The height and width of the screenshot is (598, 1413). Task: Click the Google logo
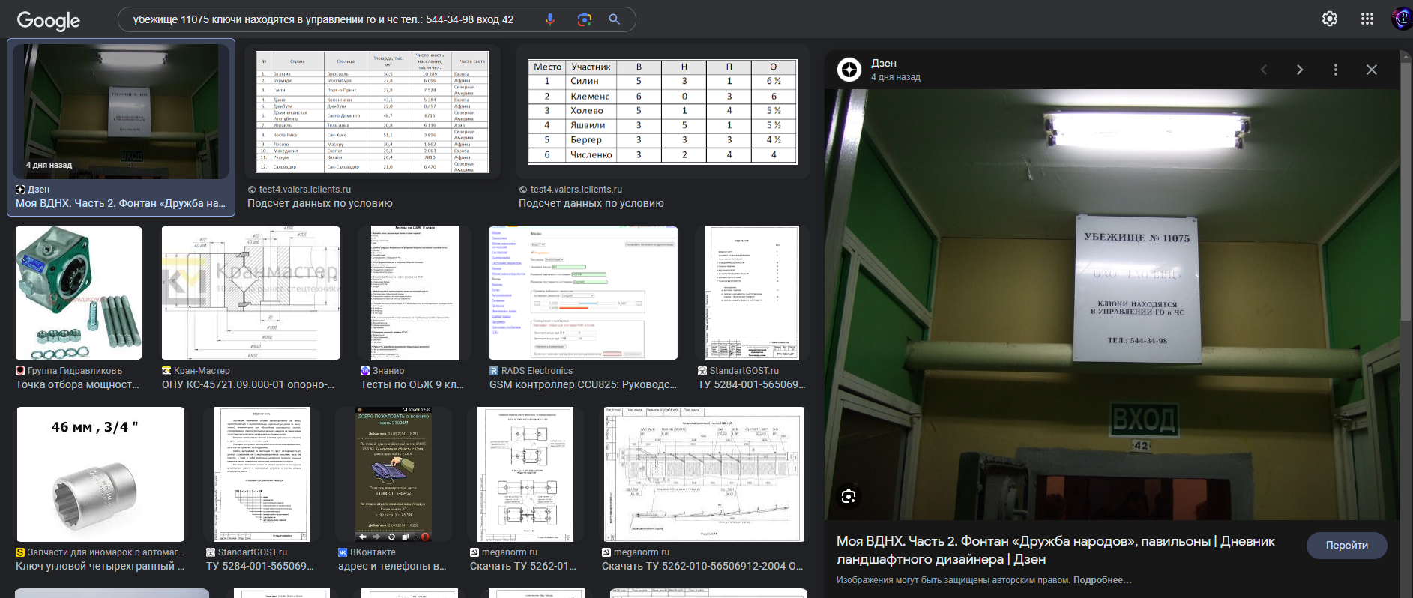coord(48,20)
